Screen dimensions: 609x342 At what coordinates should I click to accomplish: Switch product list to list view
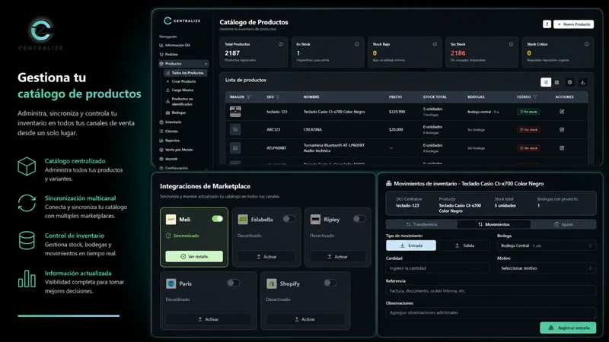click(546, 82)
